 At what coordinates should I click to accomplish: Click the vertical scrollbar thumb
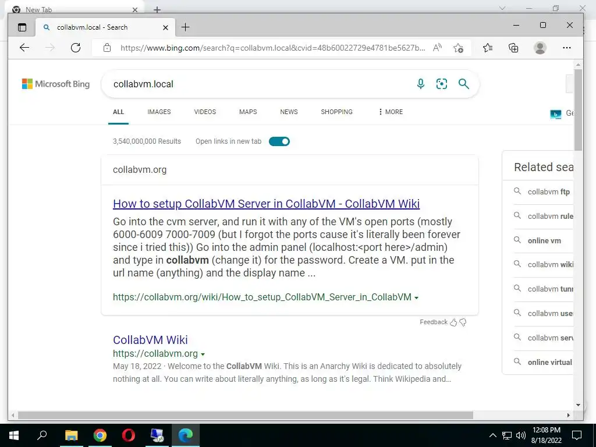click(578, 110)
